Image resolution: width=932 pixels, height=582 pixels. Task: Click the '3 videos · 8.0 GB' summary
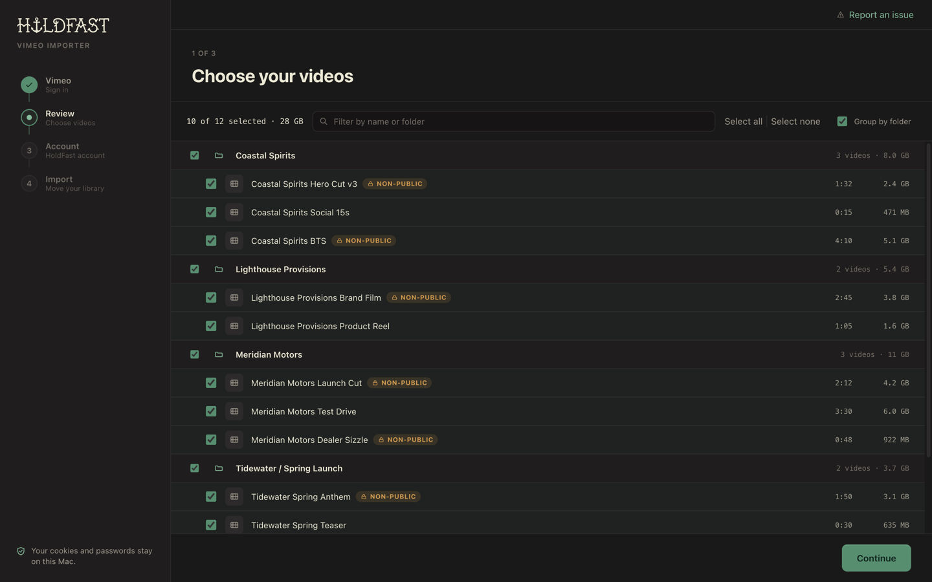click(872, 156)
